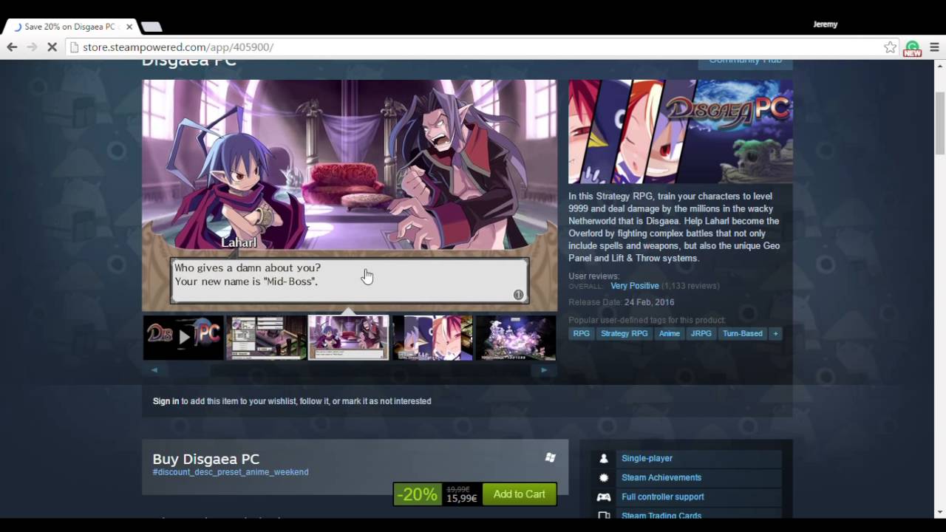Click the Windows platform icon
The height and width of the screenshot is (532, 946).
coord(551,457)
